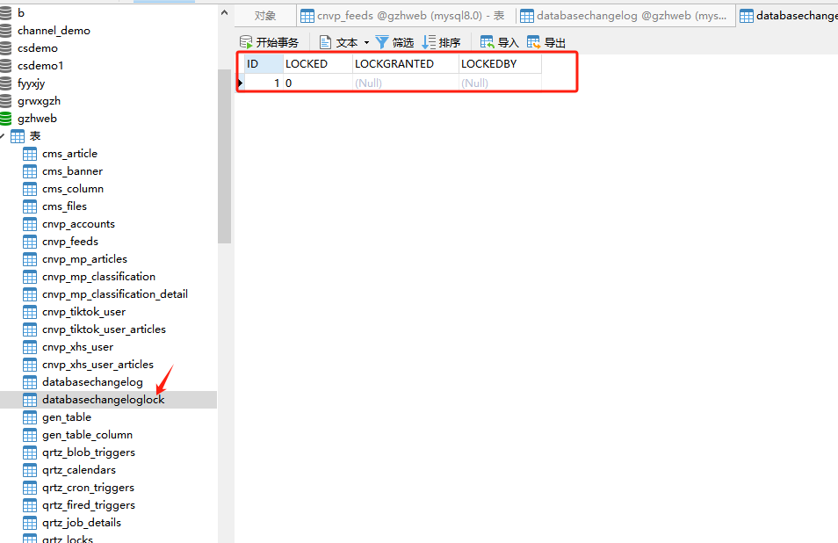Screen dimensions: 838x543
Task: Select the databasechangelog table in the tree
Action: coord(92,382)
